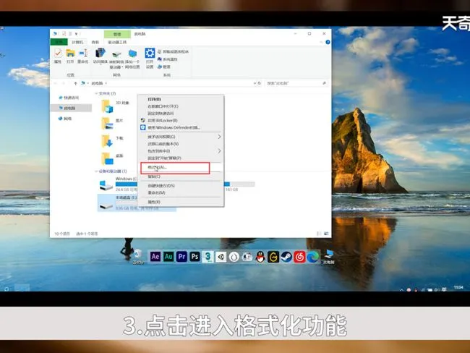Choose Format (A)... in context menu
This screenshot has height=353, width=470.
[181, 167]
